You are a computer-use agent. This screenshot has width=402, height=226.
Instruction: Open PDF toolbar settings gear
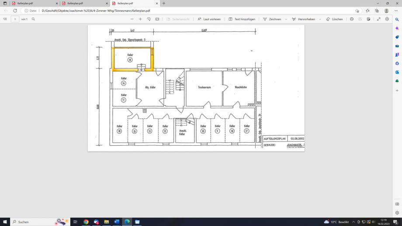point(387,19)
